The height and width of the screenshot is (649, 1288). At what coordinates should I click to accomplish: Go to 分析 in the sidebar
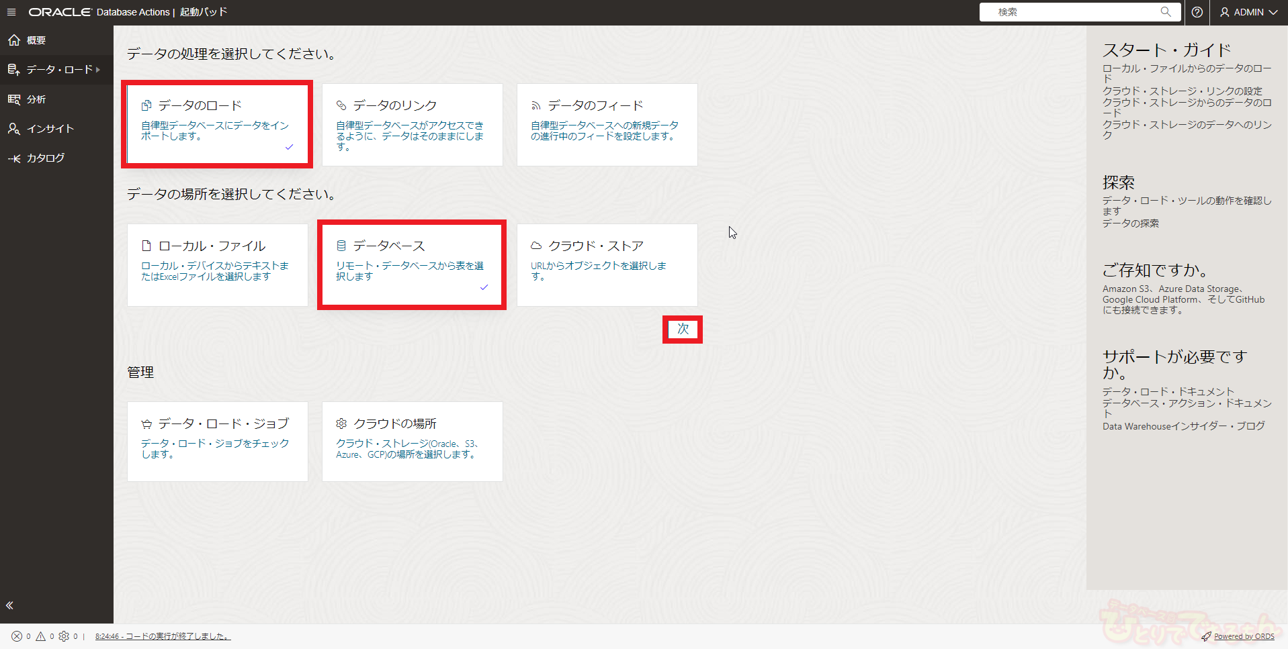[x=36, y=99]
